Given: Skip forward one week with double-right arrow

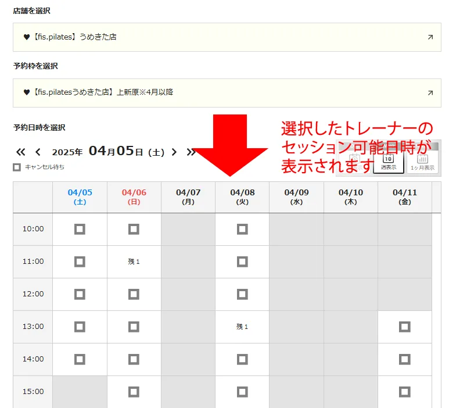Looking at the screenshot, I should 191,152.
